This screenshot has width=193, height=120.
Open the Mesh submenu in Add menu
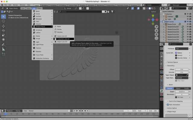(43, 11)
